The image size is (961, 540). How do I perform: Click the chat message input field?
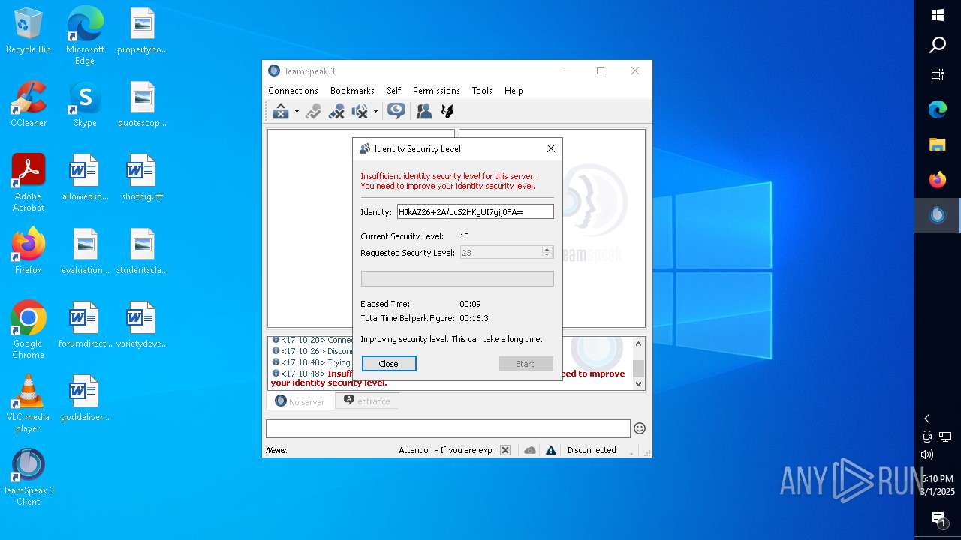click(x=448, y=428)
